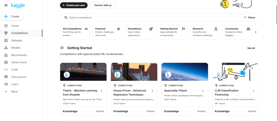Open Datasets from the sidebar
The width and height of the screenshot is (277, 121).
(17, 40)
